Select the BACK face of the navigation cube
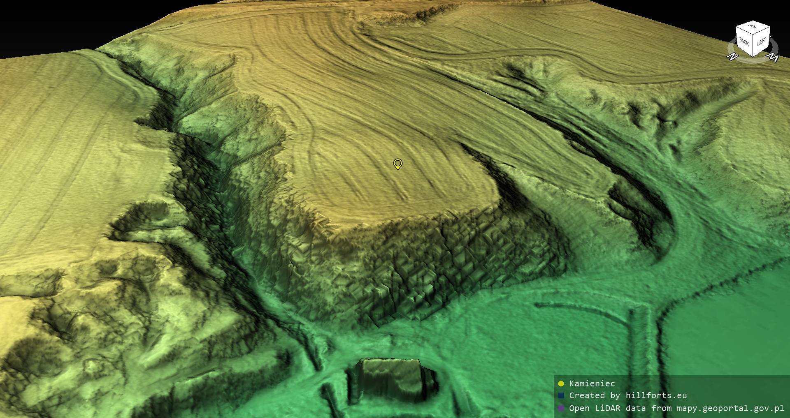This screenshot has width=790, height=418. [x=744, y=42]
